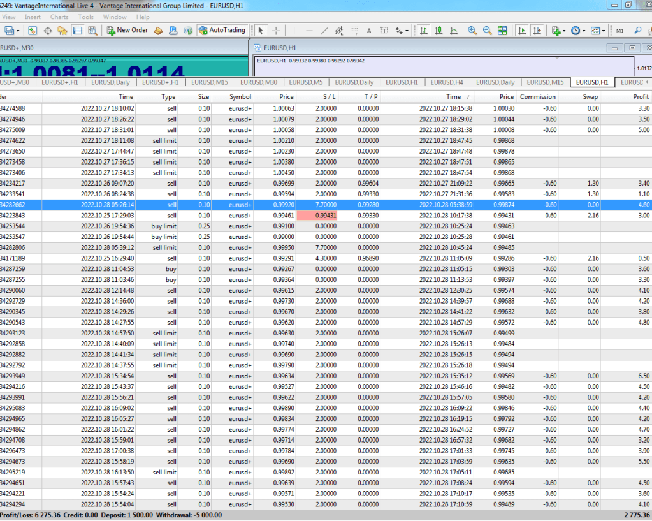
Task: Toggle the AutoTrading button
Action: (222, 30)
